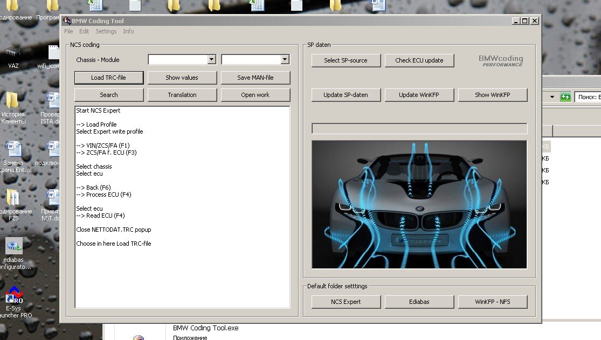Screen dimensions: 601x340
Task: Click Update SP-daten button
Action: (346, 95)
